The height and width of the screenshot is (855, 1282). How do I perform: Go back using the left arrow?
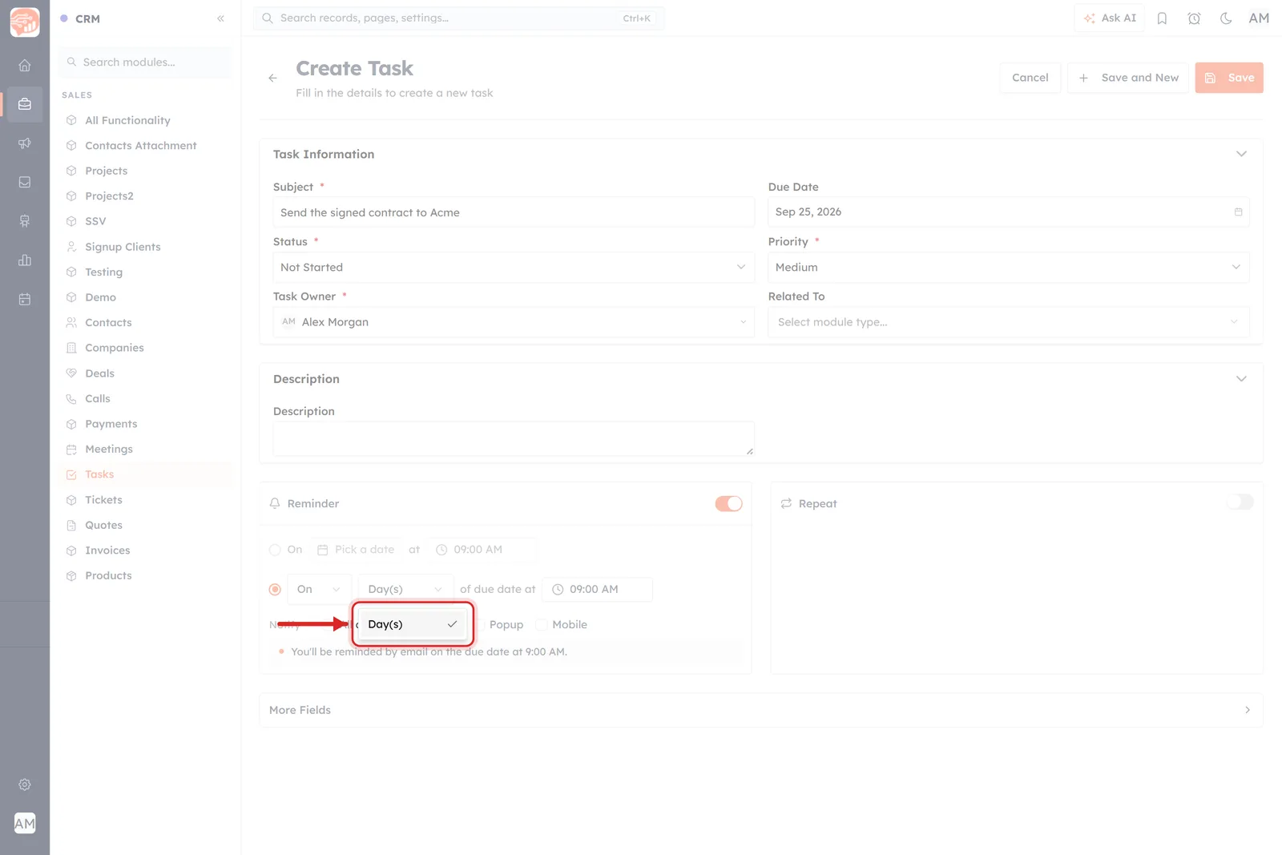click(273, 78)
